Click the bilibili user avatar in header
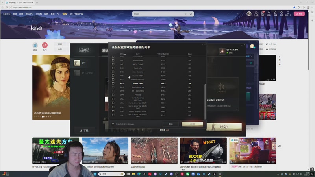 click(249, 13)
